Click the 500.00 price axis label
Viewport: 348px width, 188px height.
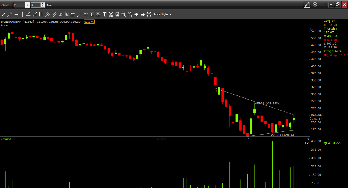click(x=316, y=38)
